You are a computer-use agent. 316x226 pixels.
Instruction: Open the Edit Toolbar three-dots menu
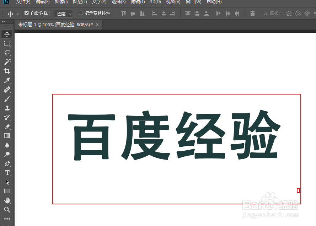click(7, 219)
